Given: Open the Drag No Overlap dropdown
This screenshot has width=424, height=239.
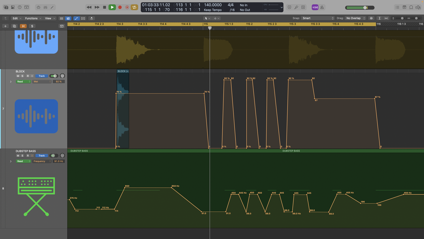Looking at the screenshot, I should (x=355, y=18).
